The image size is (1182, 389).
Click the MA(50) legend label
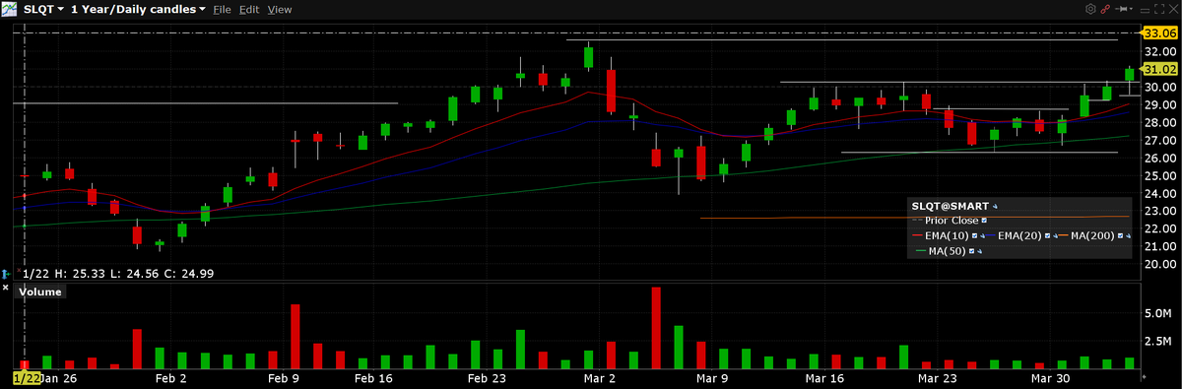[947, 251]
